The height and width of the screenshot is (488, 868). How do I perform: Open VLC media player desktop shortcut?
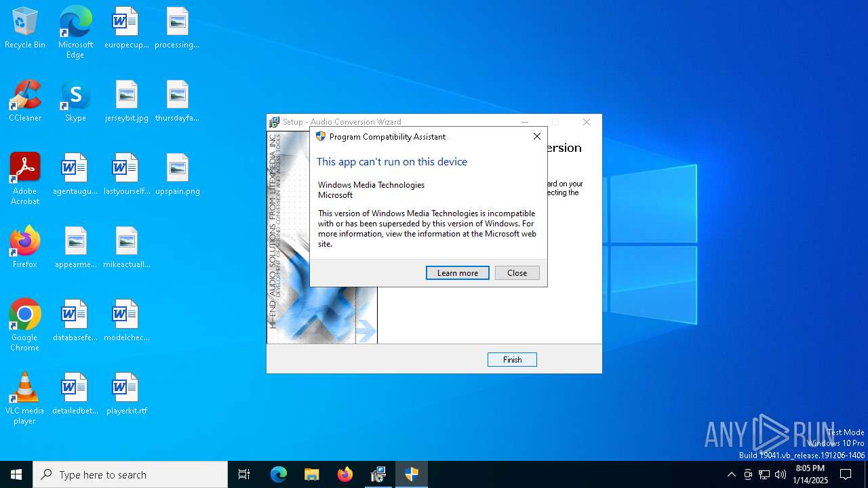point(25,399)
